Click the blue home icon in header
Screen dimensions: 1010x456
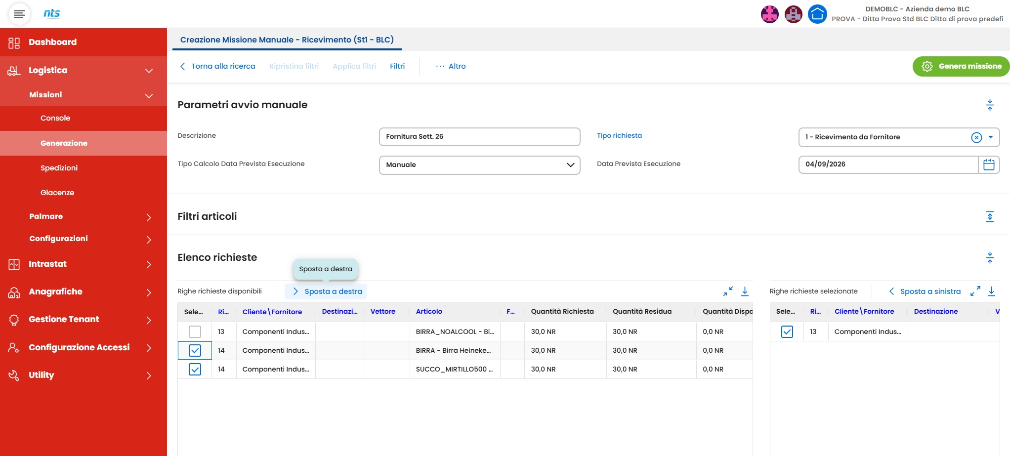(817, 14)
